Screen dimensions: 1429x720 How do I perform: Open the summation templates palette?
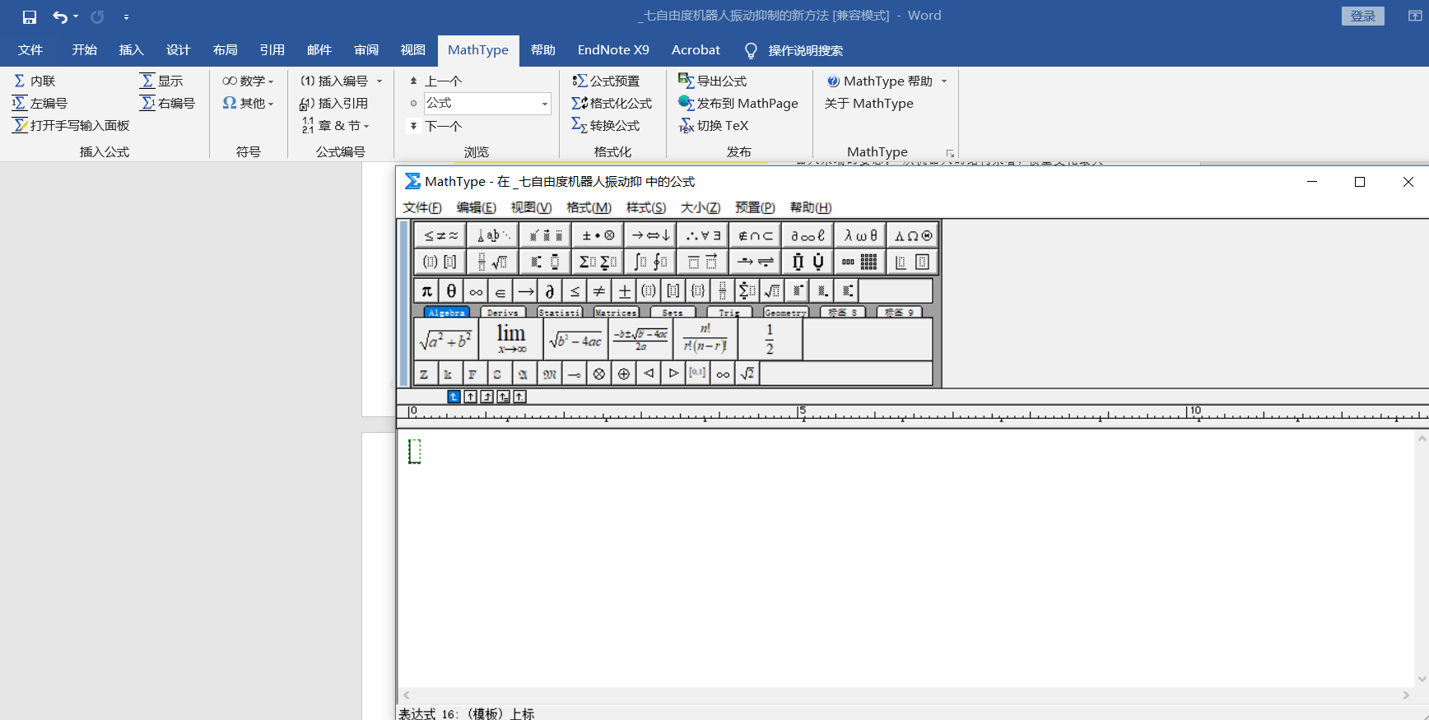coord(598,262)
